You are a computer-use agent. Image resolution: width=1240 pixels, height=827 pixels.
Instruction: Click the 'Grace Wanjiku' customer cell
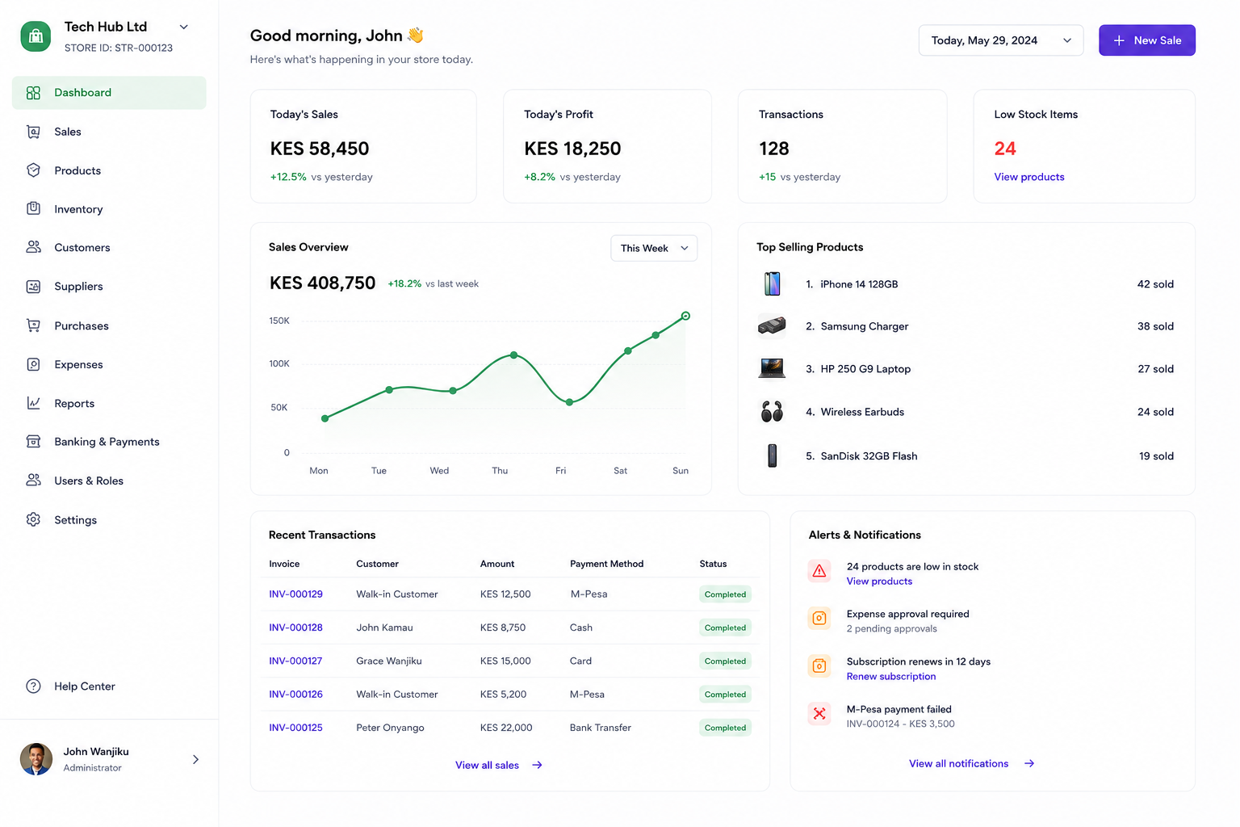(x=389, y=661)
